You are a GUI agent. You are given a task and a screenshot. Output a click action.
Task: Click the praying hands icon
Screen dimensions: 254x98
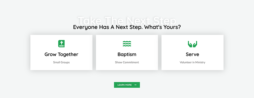(193, 44)
